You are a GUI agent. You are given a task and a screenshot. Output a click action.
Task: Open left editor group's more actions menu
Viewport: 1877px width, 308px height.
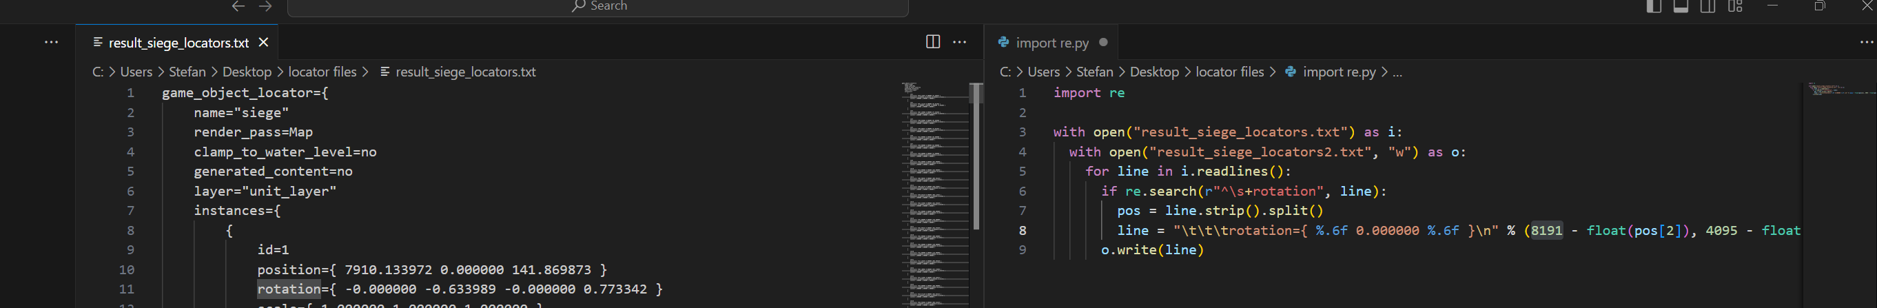pos(960,41)
